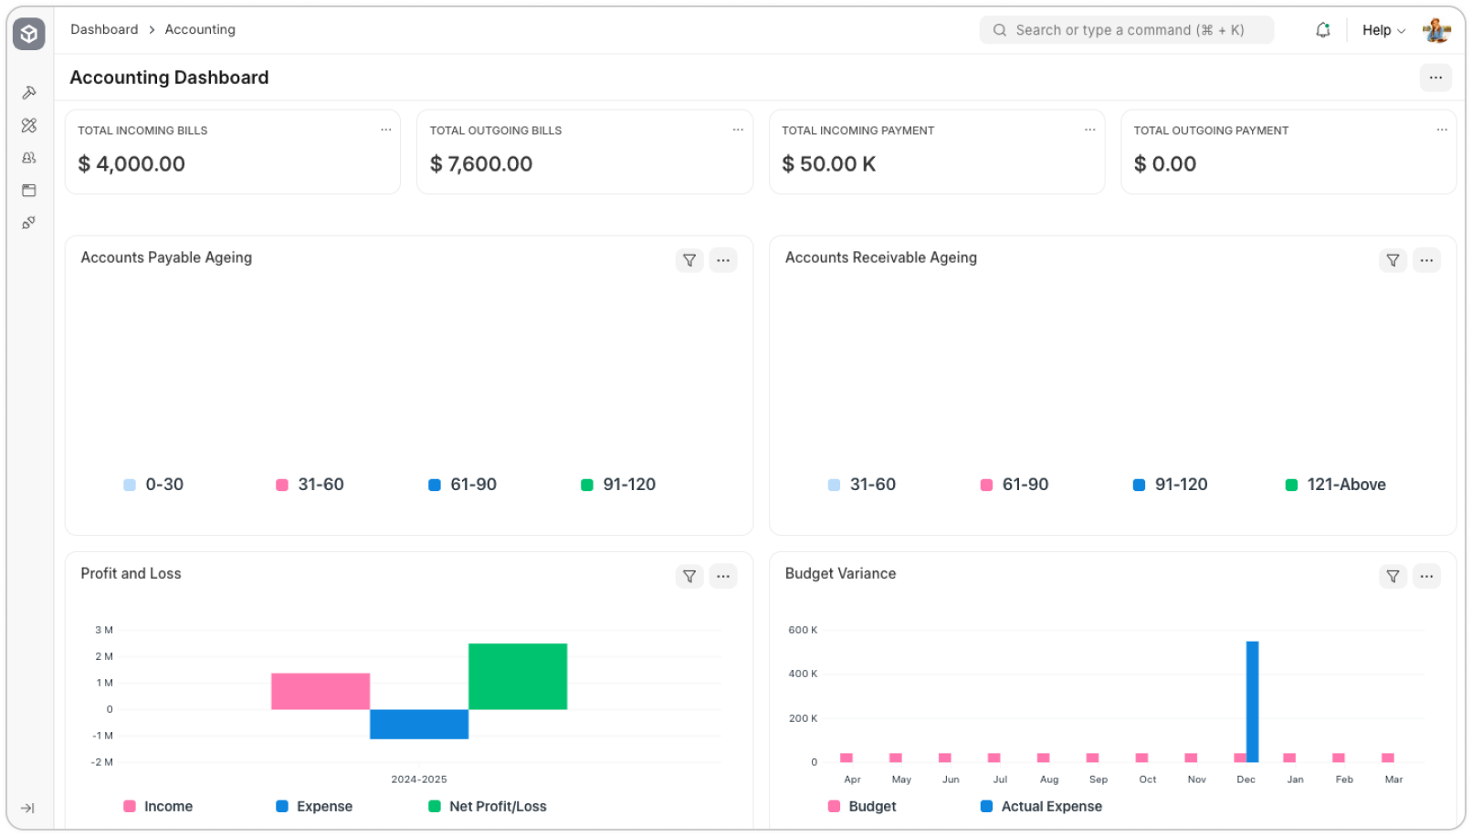Click the sign-out arrow at sidebar bottom
This screenshot has width=1472, height=836.
tap(28, 808)
